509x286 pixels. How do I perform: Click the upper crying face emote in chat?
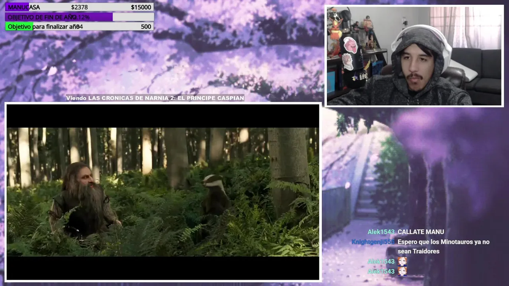pyautogui.click(x=402, y=261)
